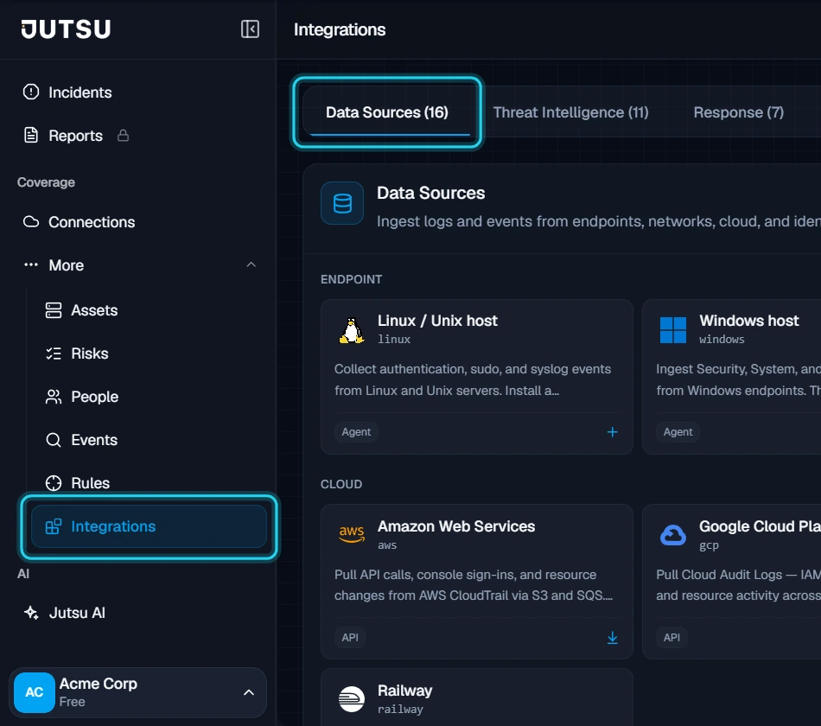Expand the Acme Corp workspace chevron

(249, 692)
